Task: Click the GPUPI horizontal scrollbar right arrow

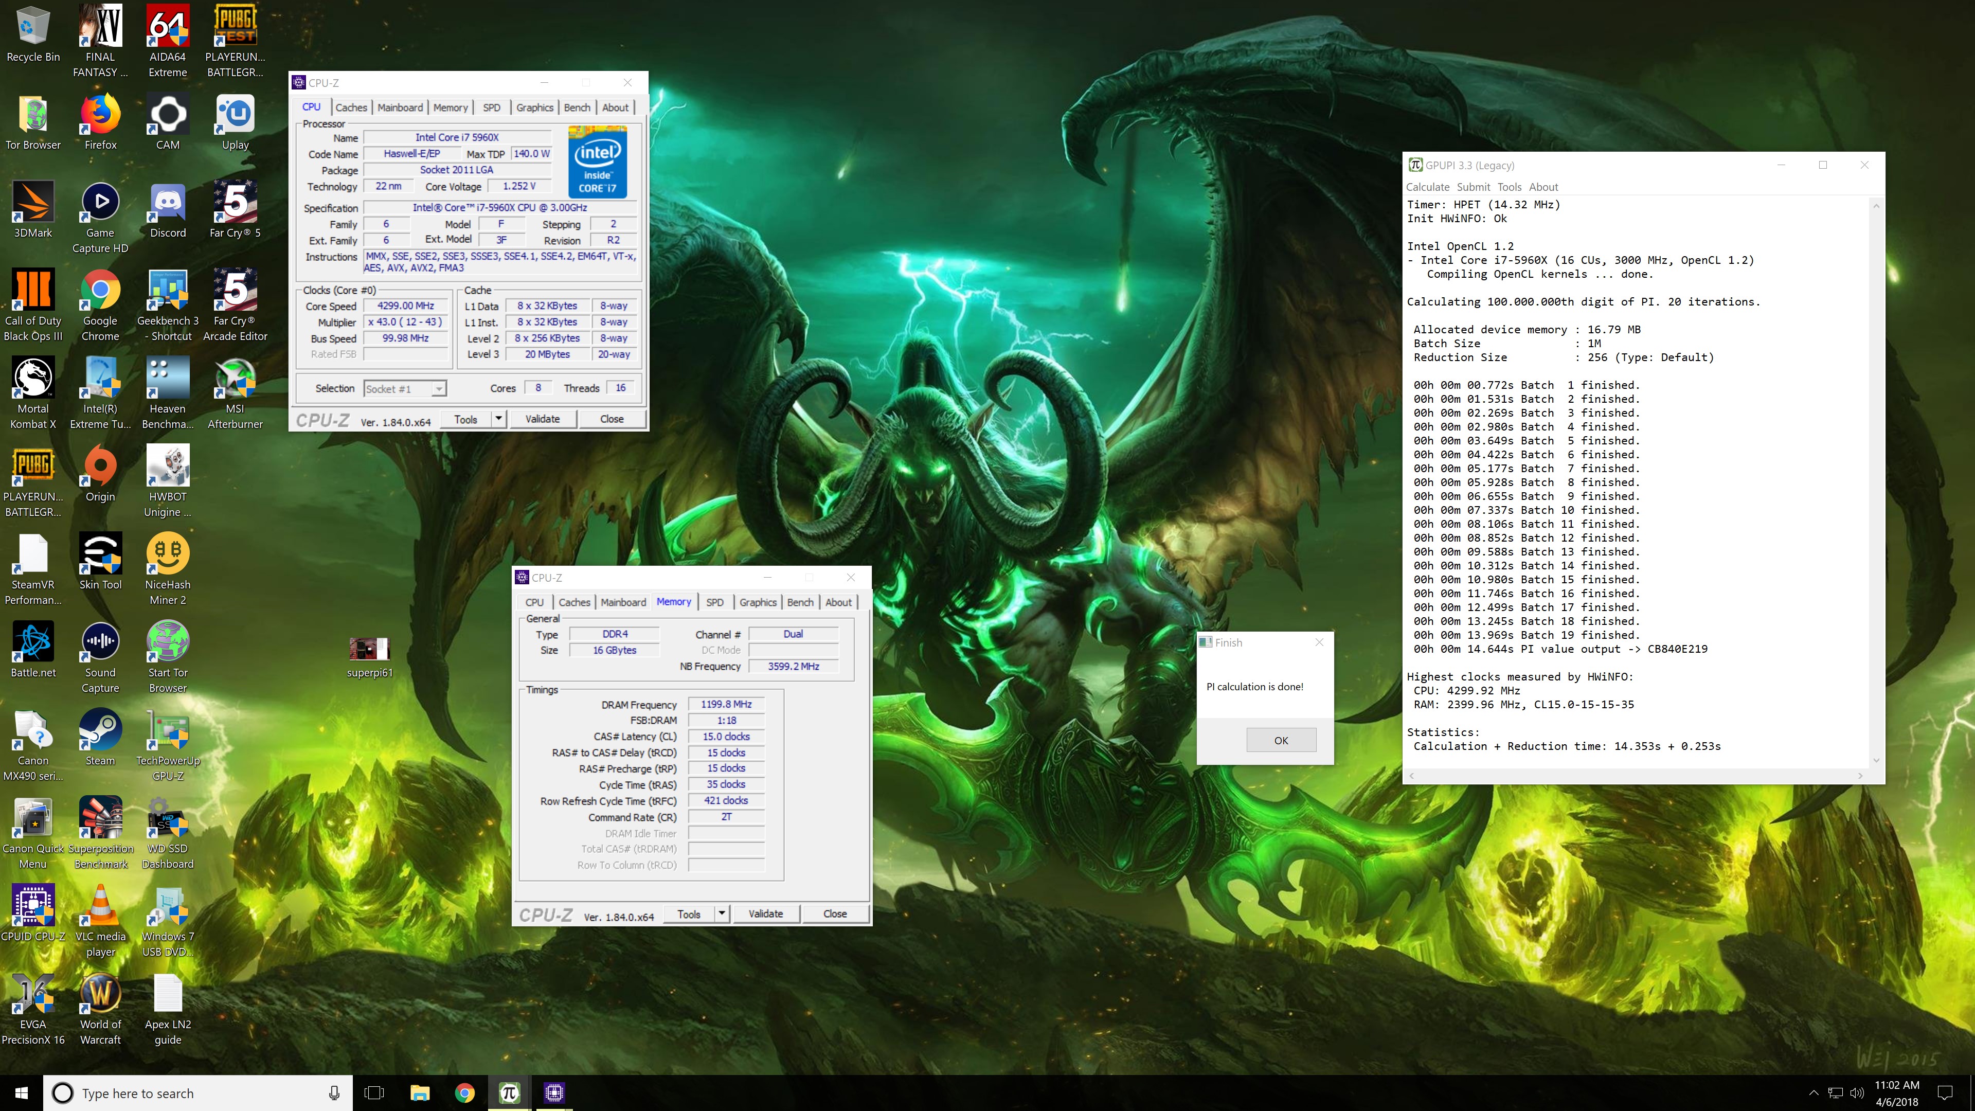Action: 1860,775
